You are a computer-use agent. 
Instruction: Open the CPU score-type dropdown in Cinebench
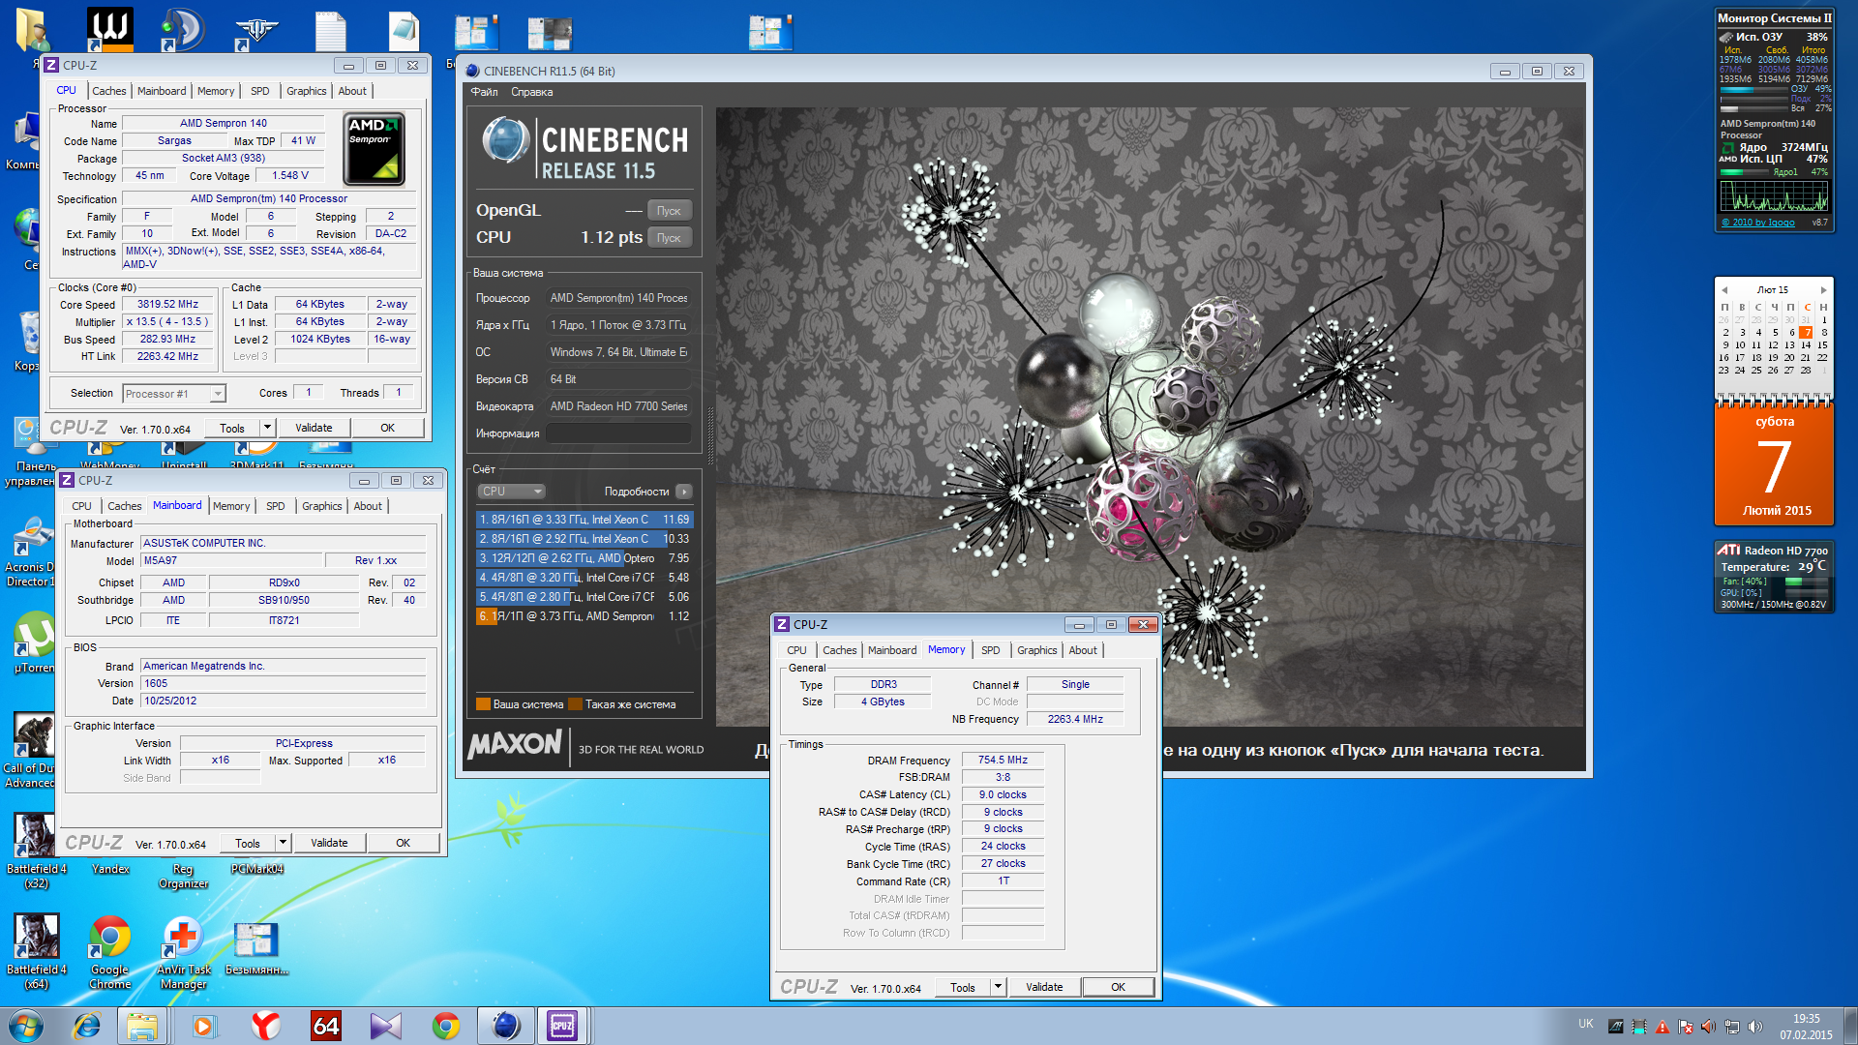pos(512,492)
